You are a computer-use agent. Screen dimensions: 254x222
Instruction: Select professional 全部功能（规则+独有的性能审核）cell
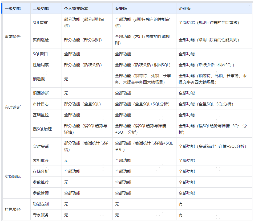pyautogui.click(x=144, y=22)
